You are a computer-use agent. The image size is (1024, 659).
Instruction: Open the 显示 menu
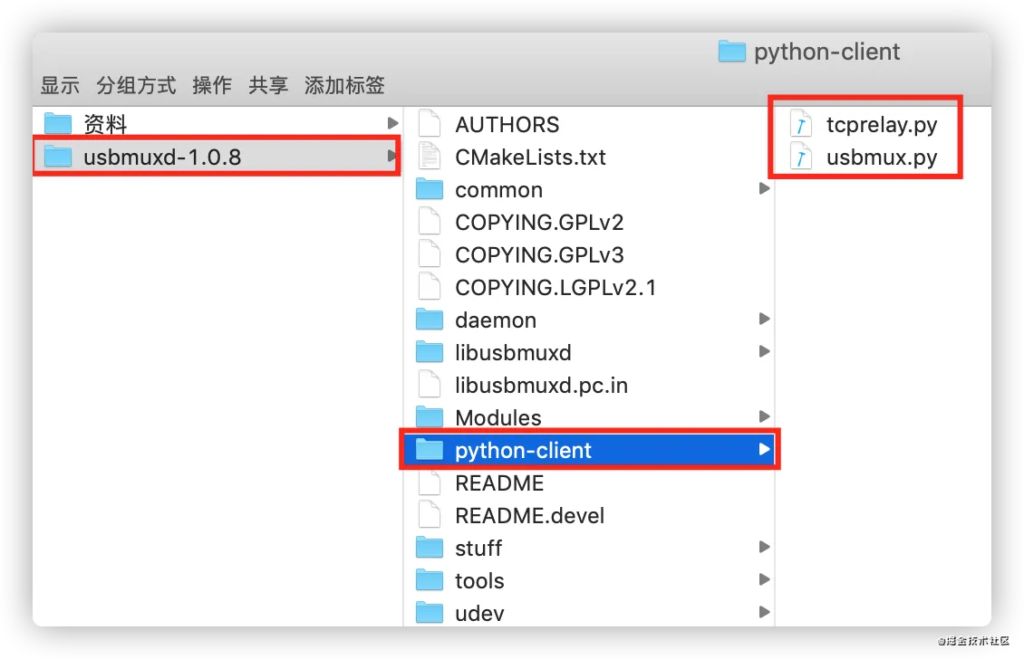tap(60, 85)
